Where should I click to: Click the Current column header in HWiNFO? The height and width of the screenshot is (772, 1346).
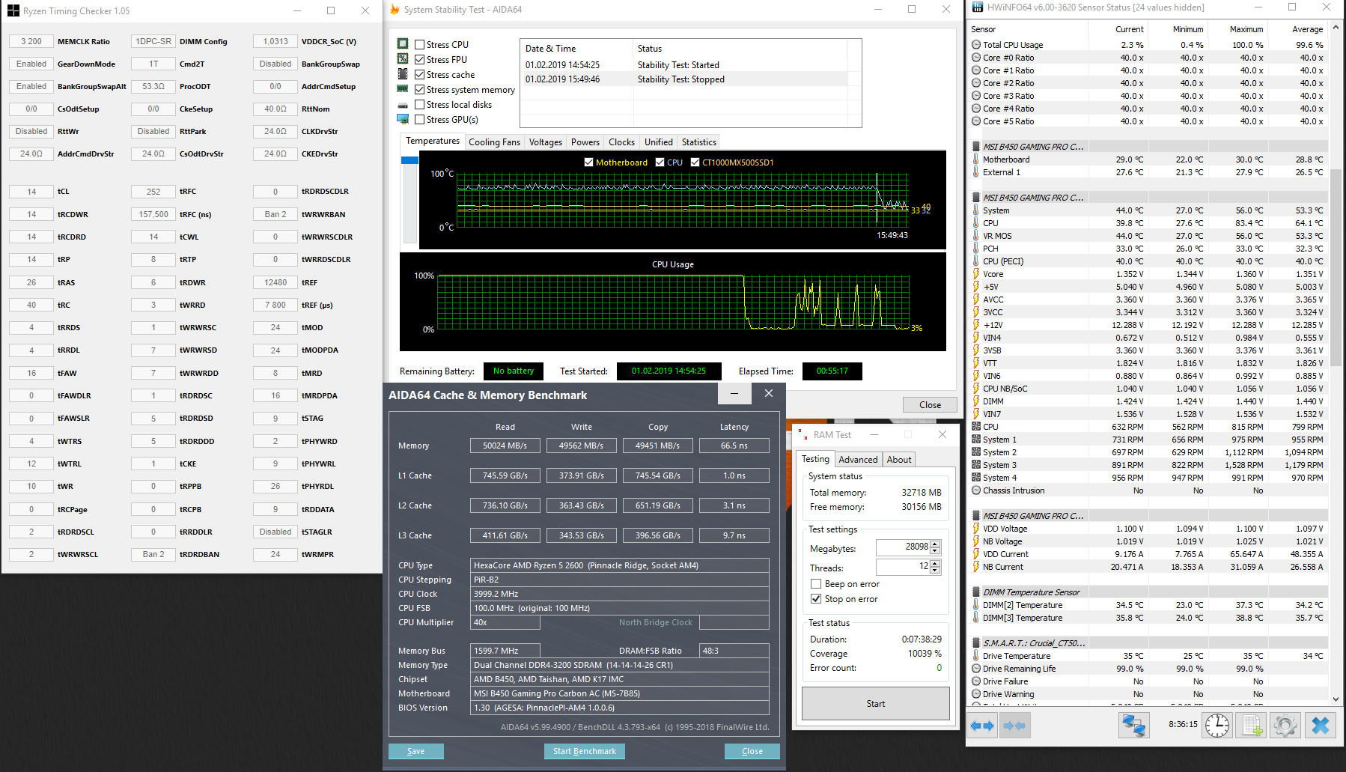tap(1118, 29)
